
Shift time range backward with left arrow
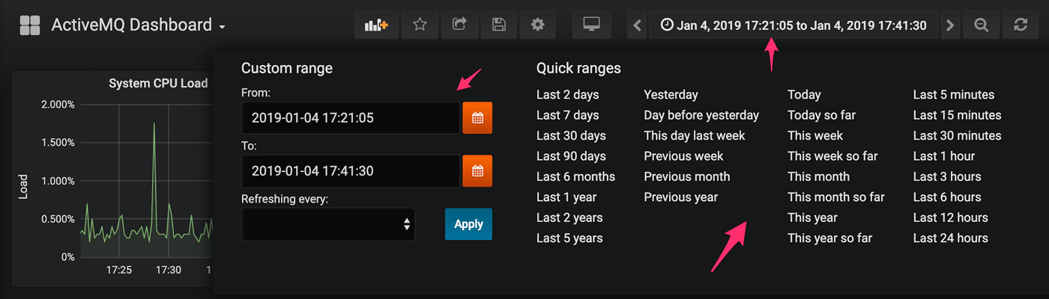coord(638,25)
